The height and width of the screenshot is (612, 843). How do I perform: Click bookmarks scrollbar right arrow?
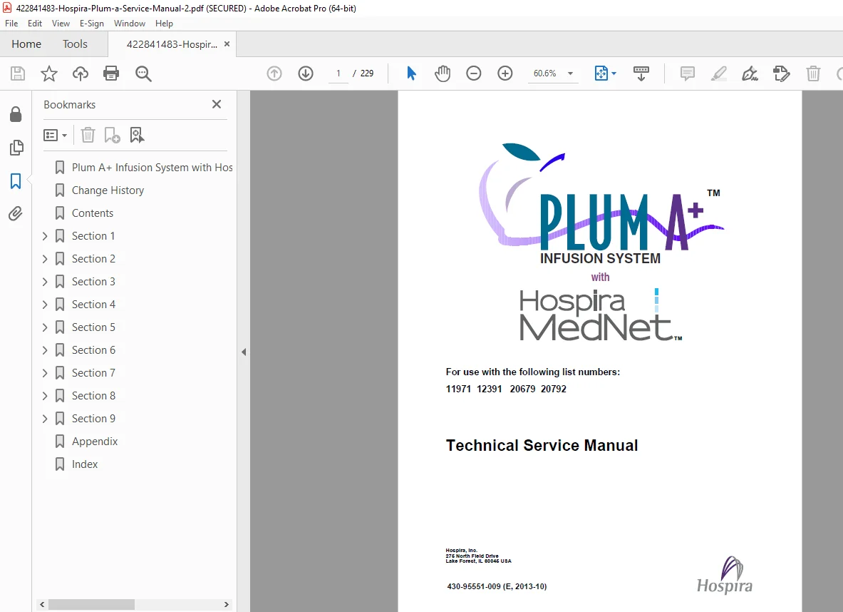click(227, 604)
